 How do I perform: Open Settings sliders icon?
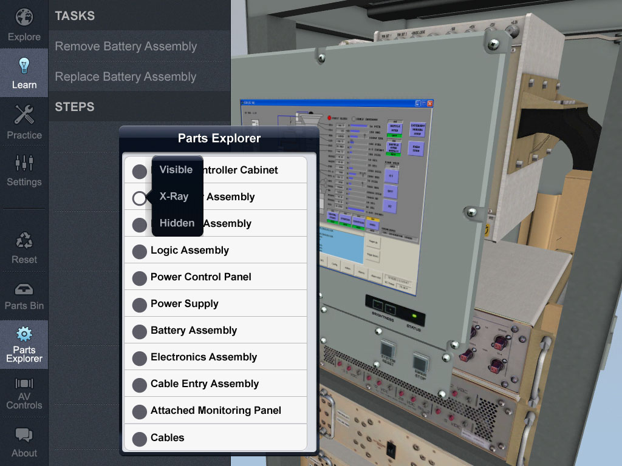click(24, 164)
